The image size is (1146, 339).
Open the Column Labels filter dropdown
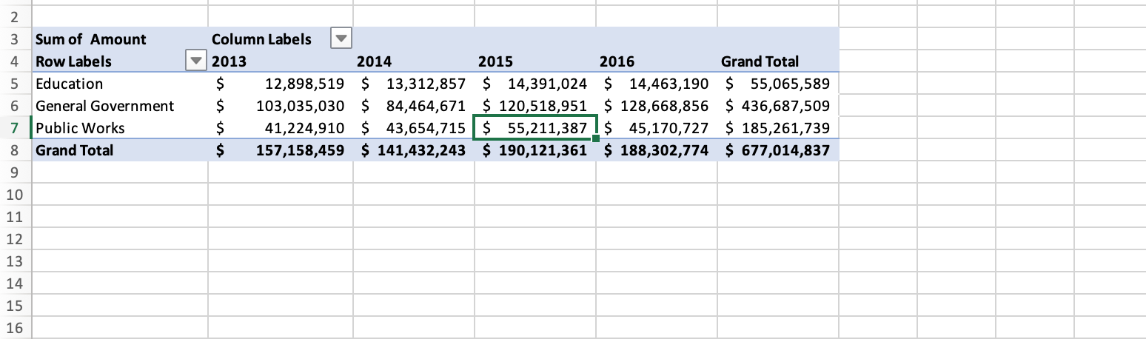point(341,38)
